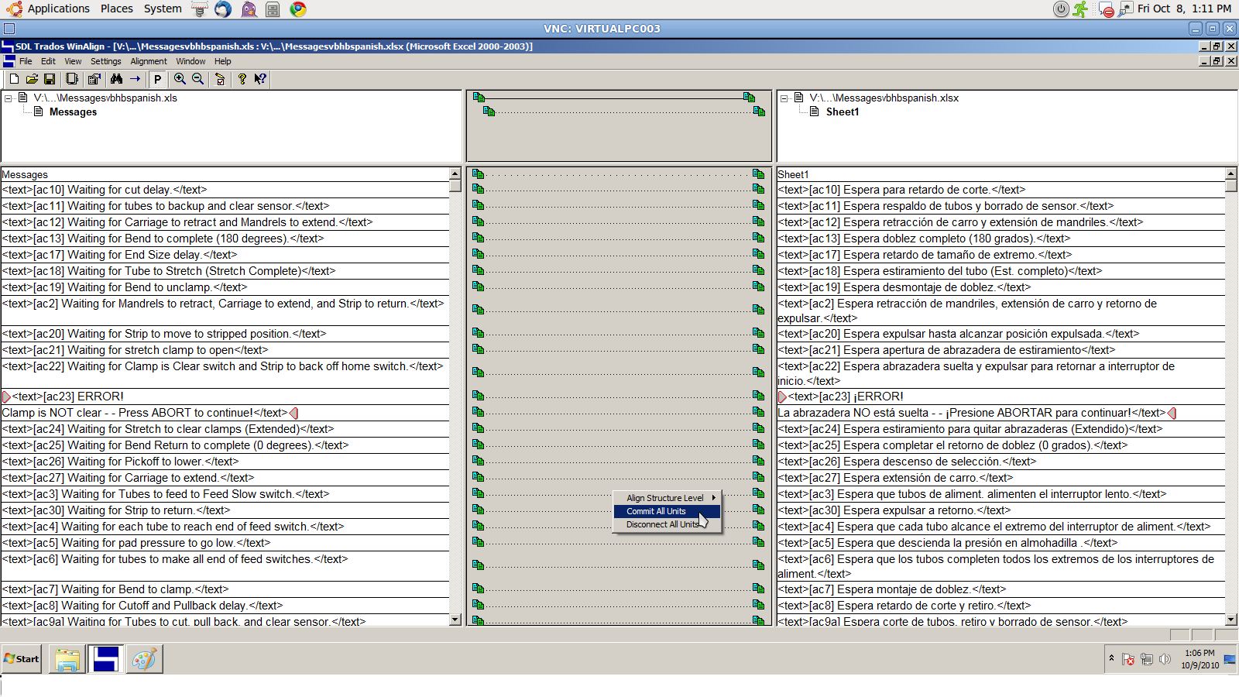Open the Alignment menu
The width and height of the screenshot is (1239, 697).
tap(148, 61)
